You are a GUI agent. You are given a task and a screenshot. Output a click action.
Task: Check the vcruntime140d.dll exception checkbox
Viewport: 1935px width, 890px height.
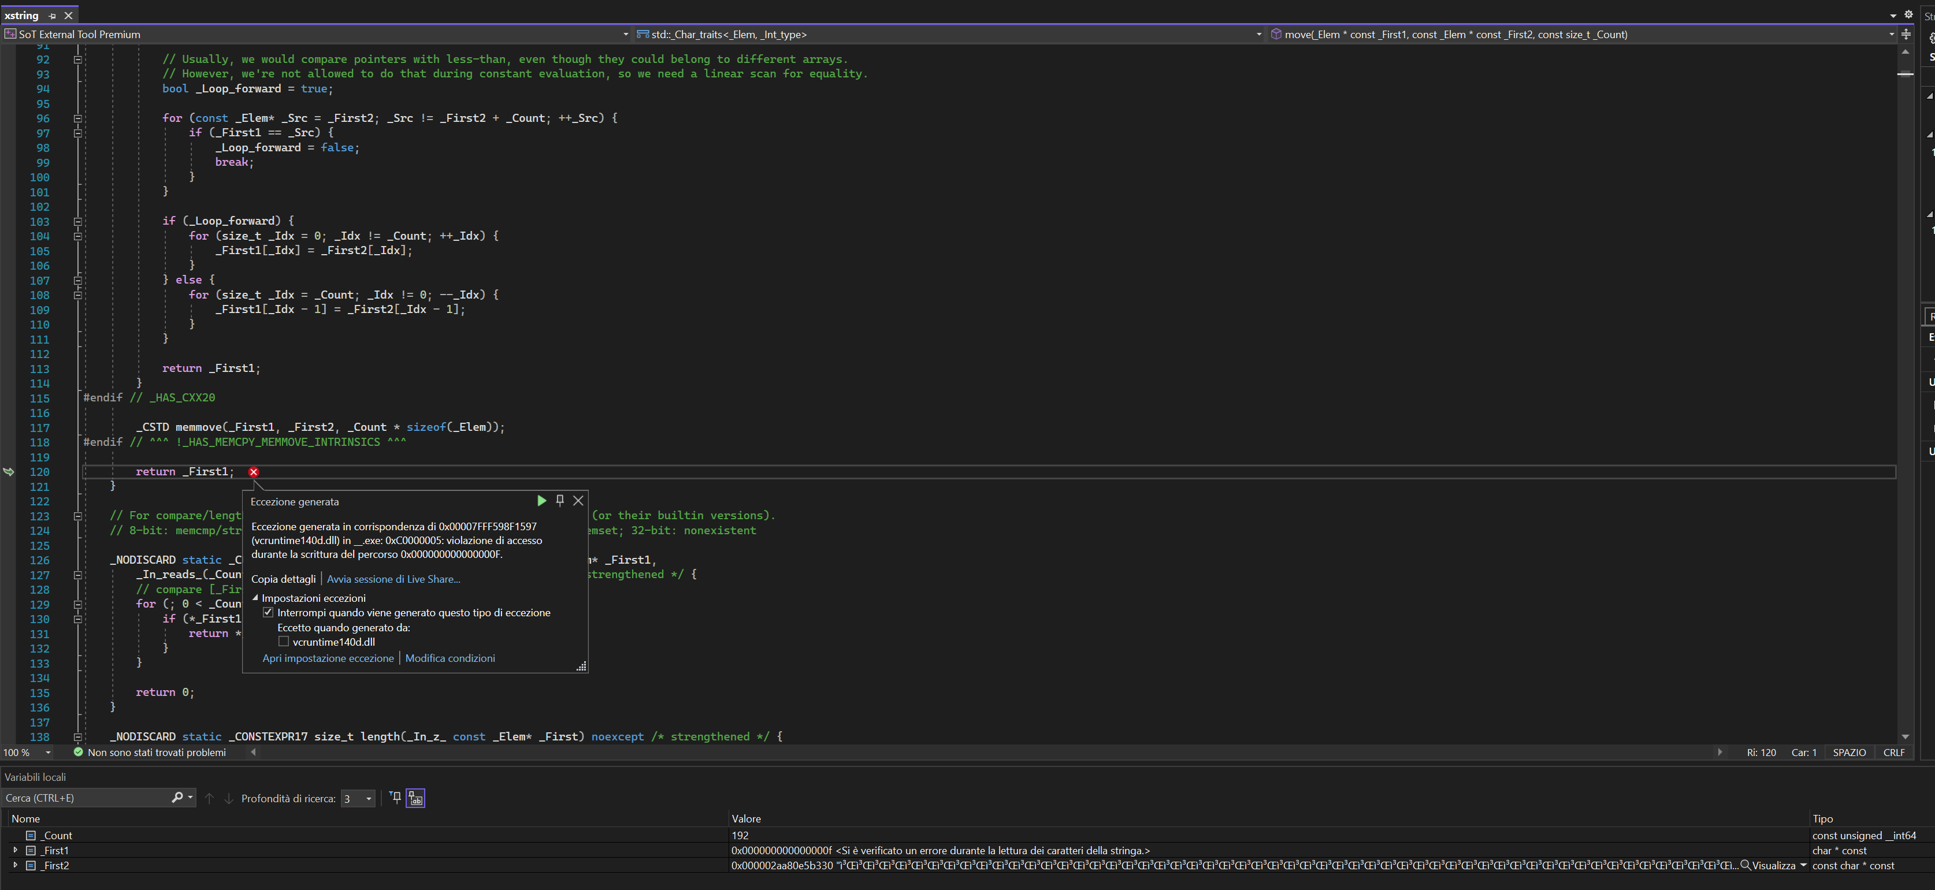(283, 642)
